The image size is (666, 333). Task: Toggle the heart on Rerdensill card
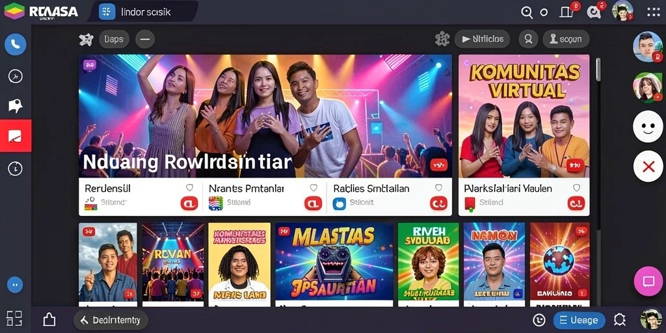[x=189, y=188]
